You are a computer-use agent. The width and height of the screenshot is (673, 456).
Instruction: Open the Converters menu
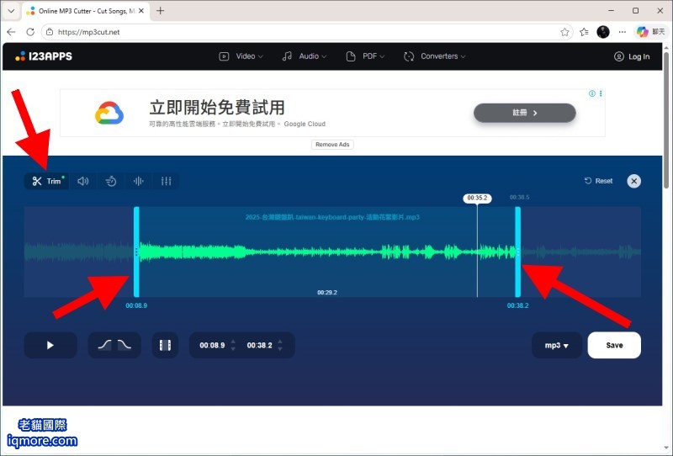click(x=434, y=56)
